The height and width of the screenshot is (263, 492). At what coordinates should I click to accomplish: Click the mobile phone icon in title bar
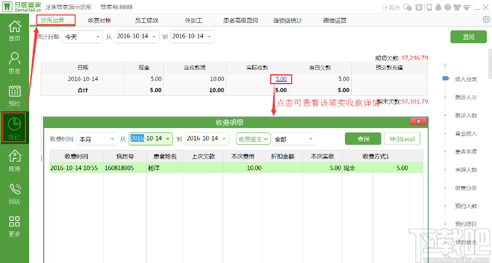tap(430, 7)
